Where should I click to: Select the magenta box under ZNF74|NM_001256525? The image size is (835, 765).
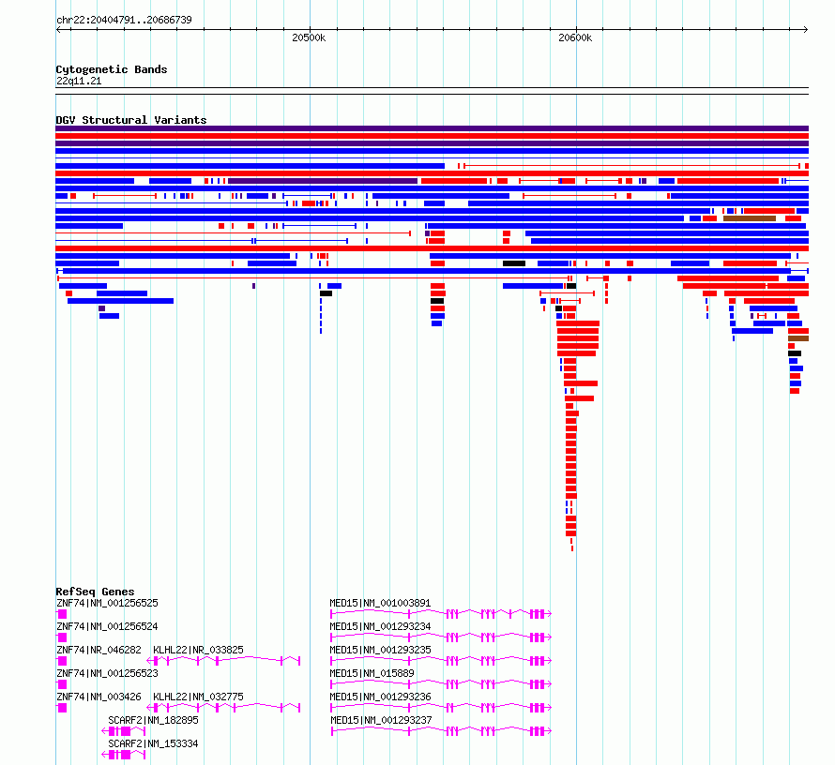[x=62, y=614]
